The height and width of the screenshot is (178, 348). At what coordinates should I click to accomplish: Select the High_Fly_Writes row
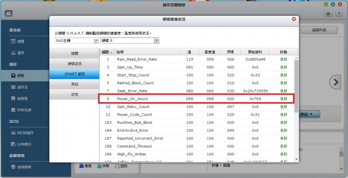click(x=197, y=154)
